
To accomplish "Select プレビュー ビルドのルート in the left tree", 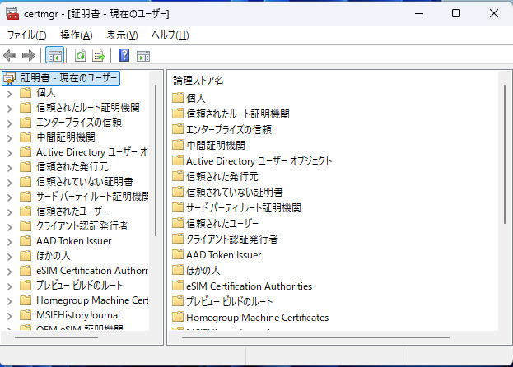I will coord(80,286).
